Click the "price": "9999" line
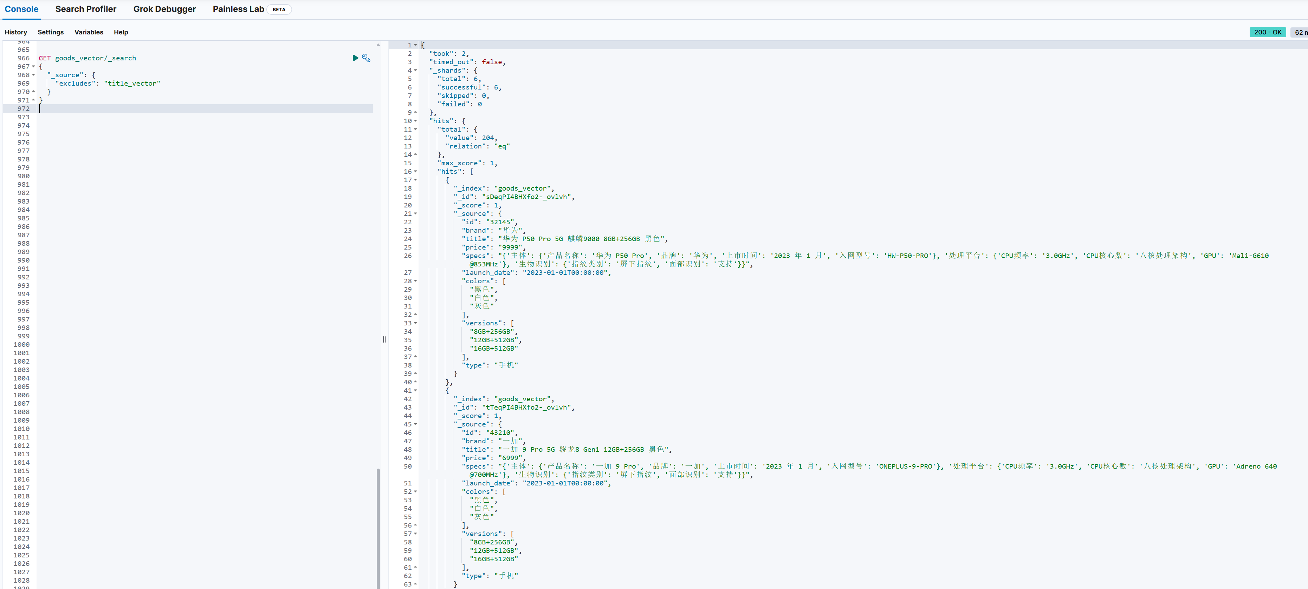The width and height of the screenshot is (1308, 589). pyautogui.click(x=493, y=247)
